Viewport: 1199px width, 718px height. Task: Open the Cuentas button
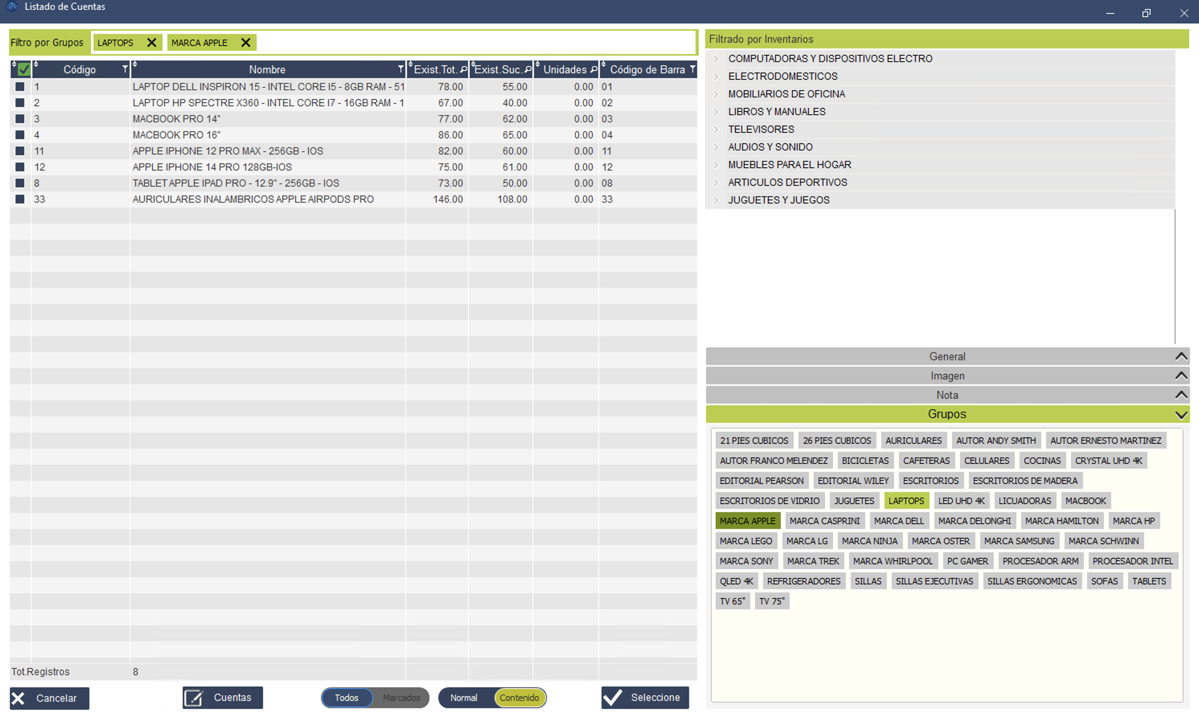click(x=223, y=697)
